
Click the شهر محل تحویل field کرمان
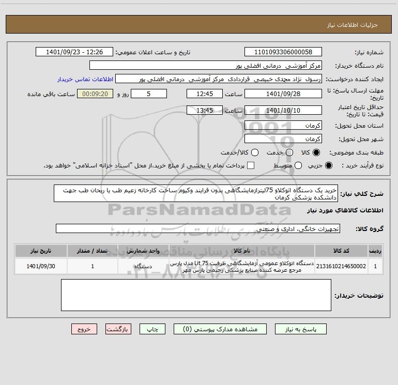(x=283, y=138)
